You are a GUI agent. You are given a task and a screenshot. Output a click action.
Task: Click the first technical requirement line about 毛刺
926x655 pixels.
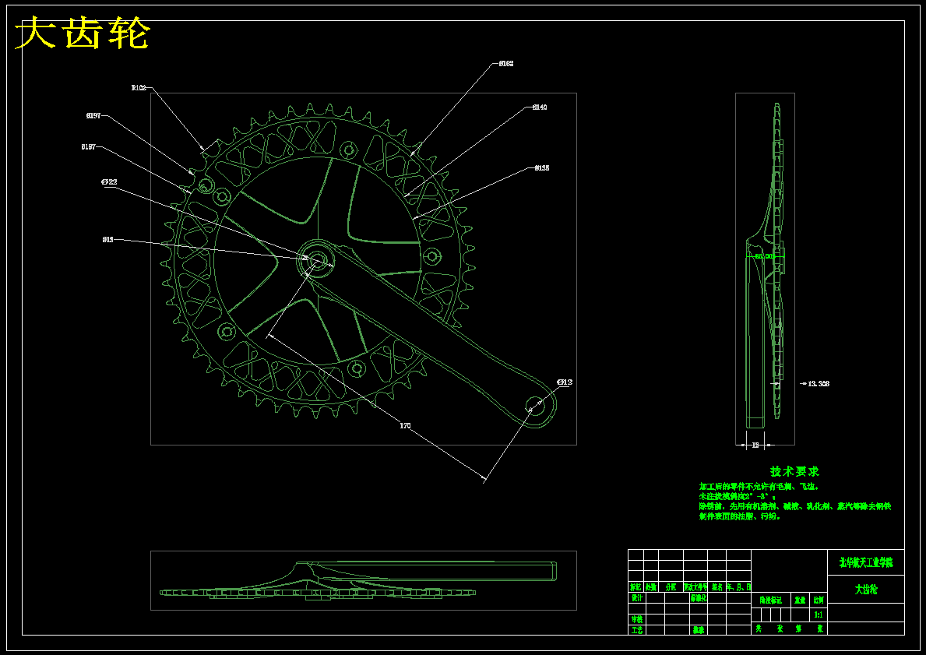tap(759, 487)
